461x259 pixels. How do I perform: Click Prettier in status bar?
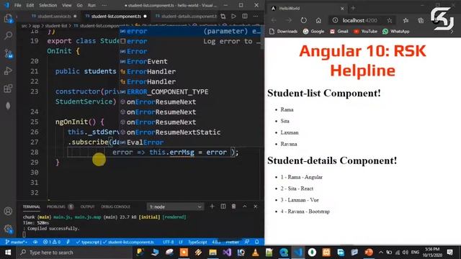tap(232, 242)
